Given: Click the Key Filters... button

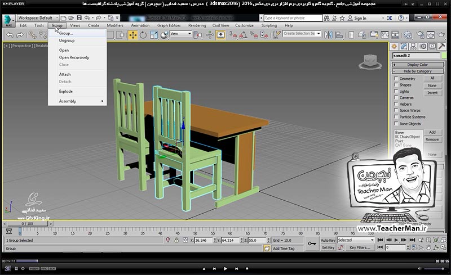Looking at the screenshot, I should pos(360,247).
